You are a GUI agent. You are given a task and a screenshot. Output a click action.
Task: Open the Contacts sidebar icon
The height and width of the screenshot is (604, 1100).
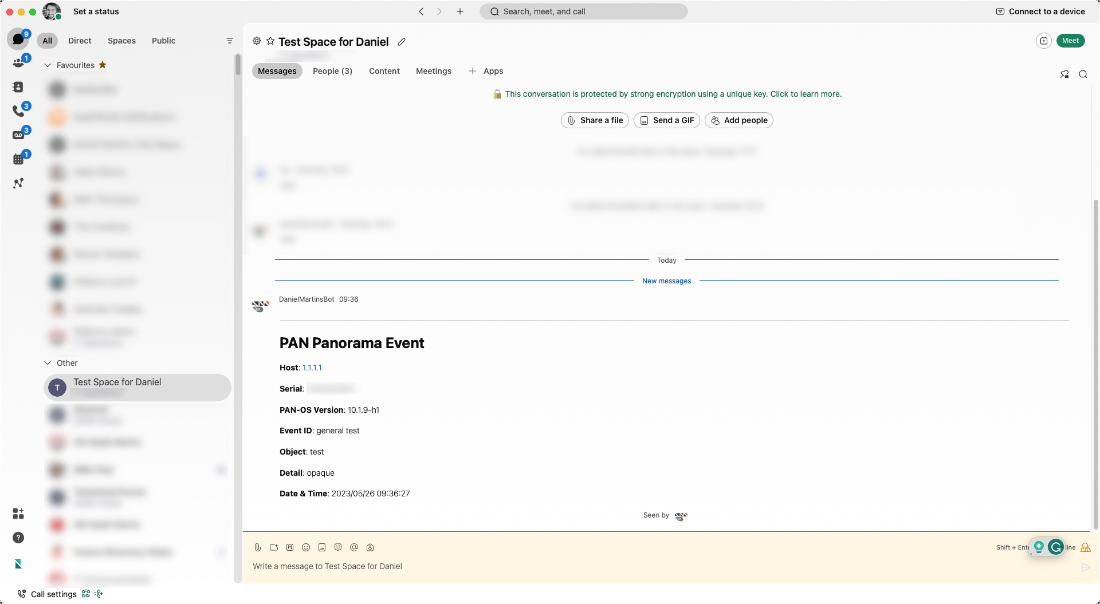tap(18, 87)
